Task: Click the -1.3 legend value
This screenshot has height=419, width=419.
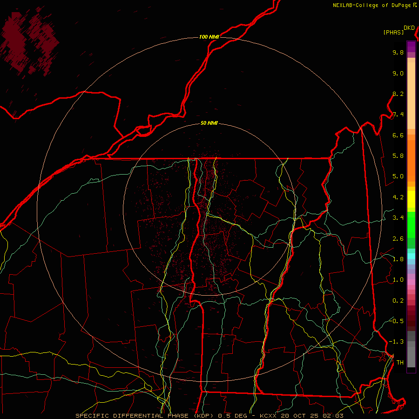Action: [x=396, y=342]
